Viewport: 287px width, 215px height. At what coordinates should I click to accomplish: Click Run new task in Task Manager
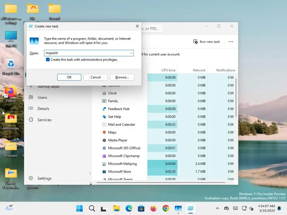click(x=207, y=42)
